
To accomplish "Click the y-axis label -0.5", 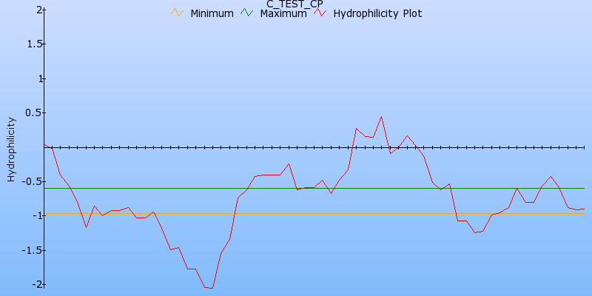I will click(32, 181).
